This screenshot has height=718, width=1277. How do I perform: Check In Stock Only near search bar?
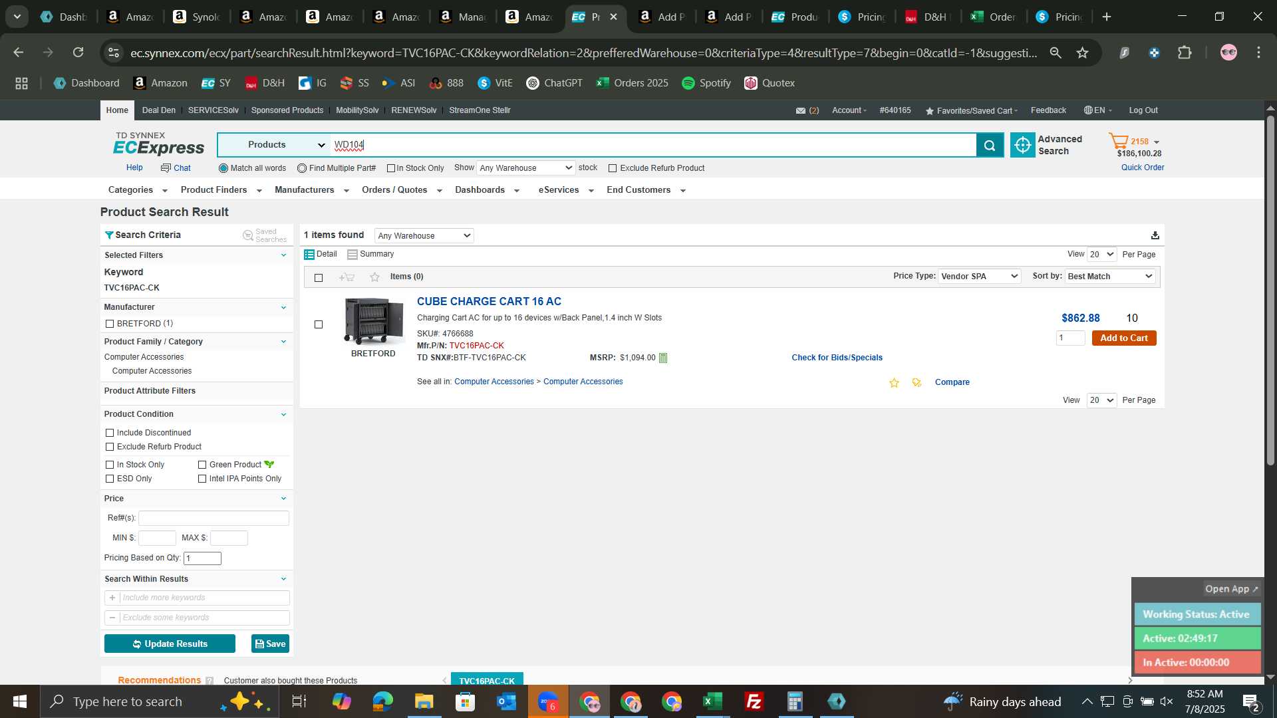point(391,168)
